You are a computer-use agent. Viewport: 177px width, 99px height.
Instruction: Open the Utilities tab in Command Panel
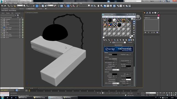[x=158, y=13]
